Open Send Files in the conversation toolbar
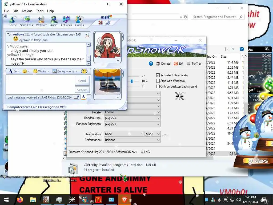 [x=26, y=21]
